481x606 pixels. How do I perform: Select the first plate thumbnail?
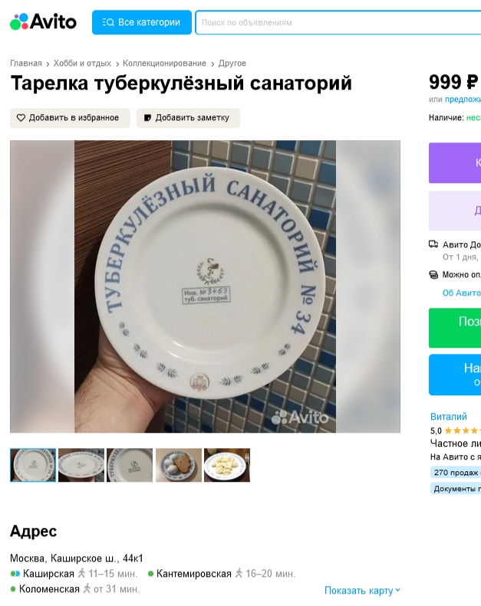[33, 465]
